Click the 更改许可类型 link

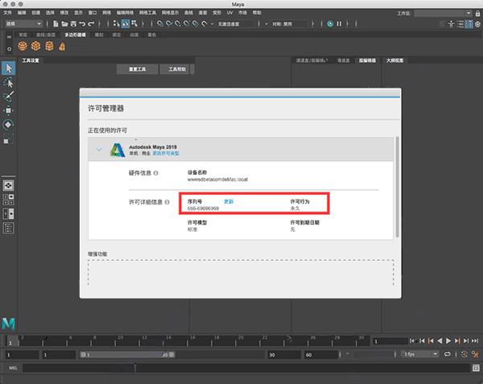[166, 153]
